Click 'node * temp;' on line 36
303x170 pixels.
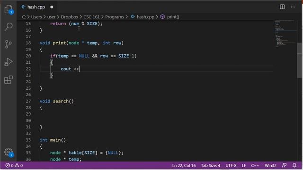click(x=66, y=159)
